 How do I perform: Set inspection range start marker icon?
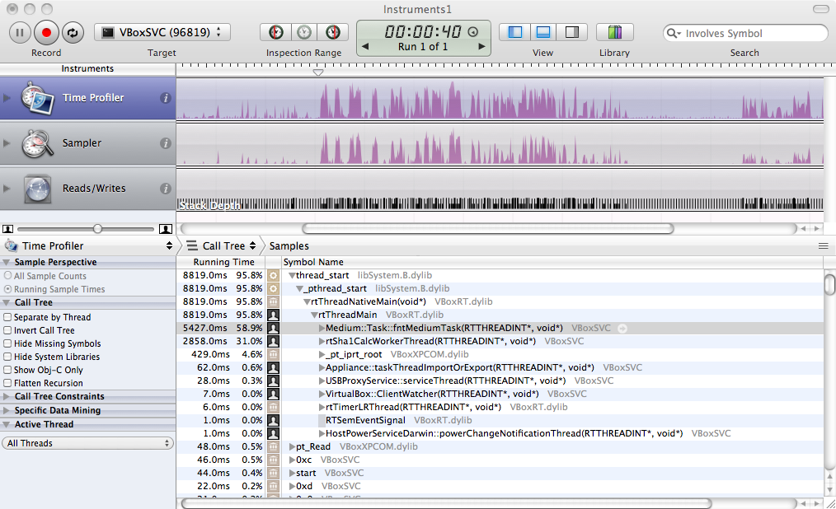coord(275,32)
